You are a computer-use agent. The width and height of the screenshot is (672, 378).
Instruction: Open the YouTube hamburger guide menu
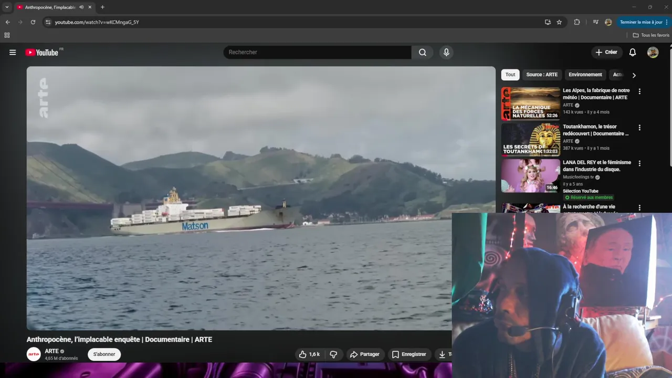pyautogui.click(x=13, y=52)
